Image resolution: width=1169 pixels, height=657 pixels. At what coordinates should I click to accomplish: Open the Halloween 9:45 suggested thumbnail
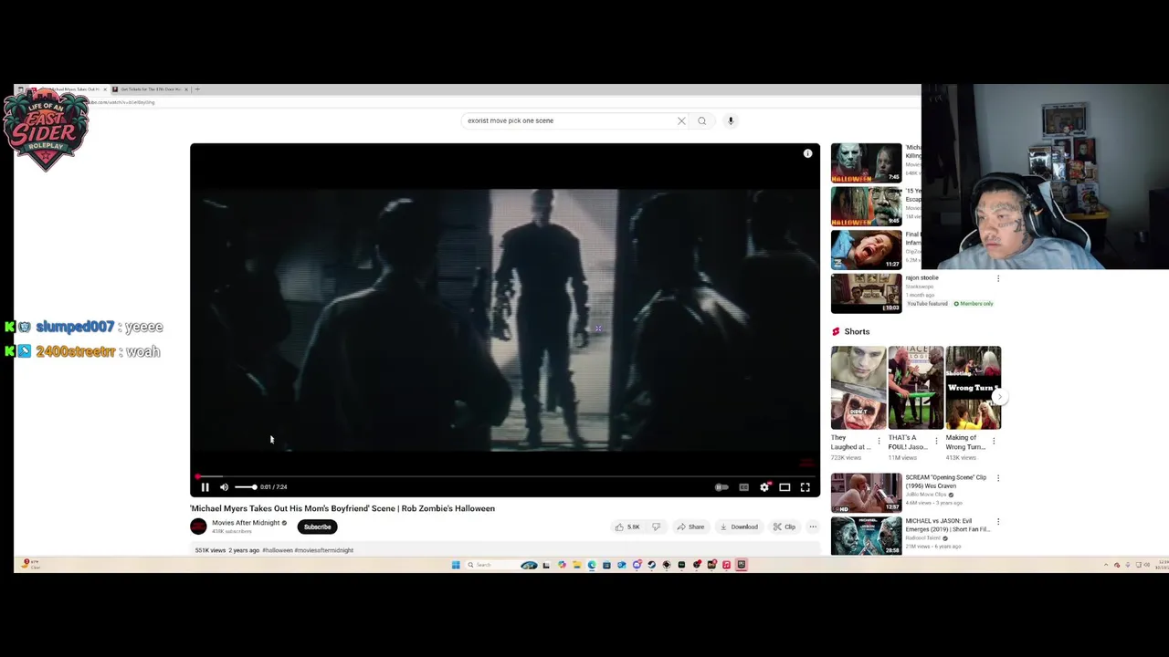[x=866, y=206]
